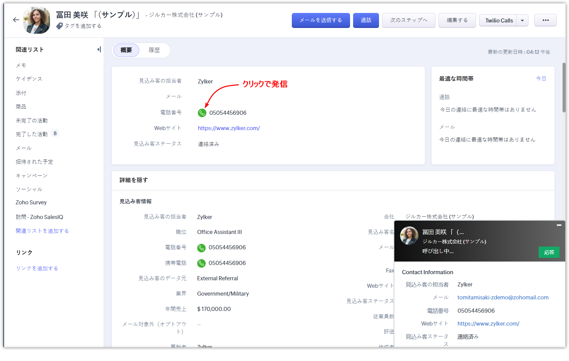Viewport: 569px width, 361px height.
Task: Open Zoho Survey in the related list
Action: point(31,203)
